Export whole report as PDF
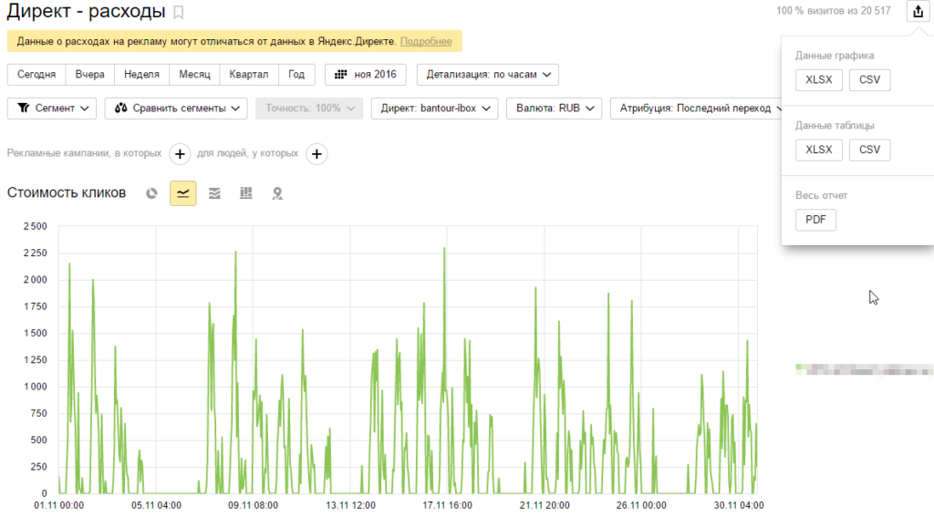Viewport: 934px width, 518px height. pos(815,220)
